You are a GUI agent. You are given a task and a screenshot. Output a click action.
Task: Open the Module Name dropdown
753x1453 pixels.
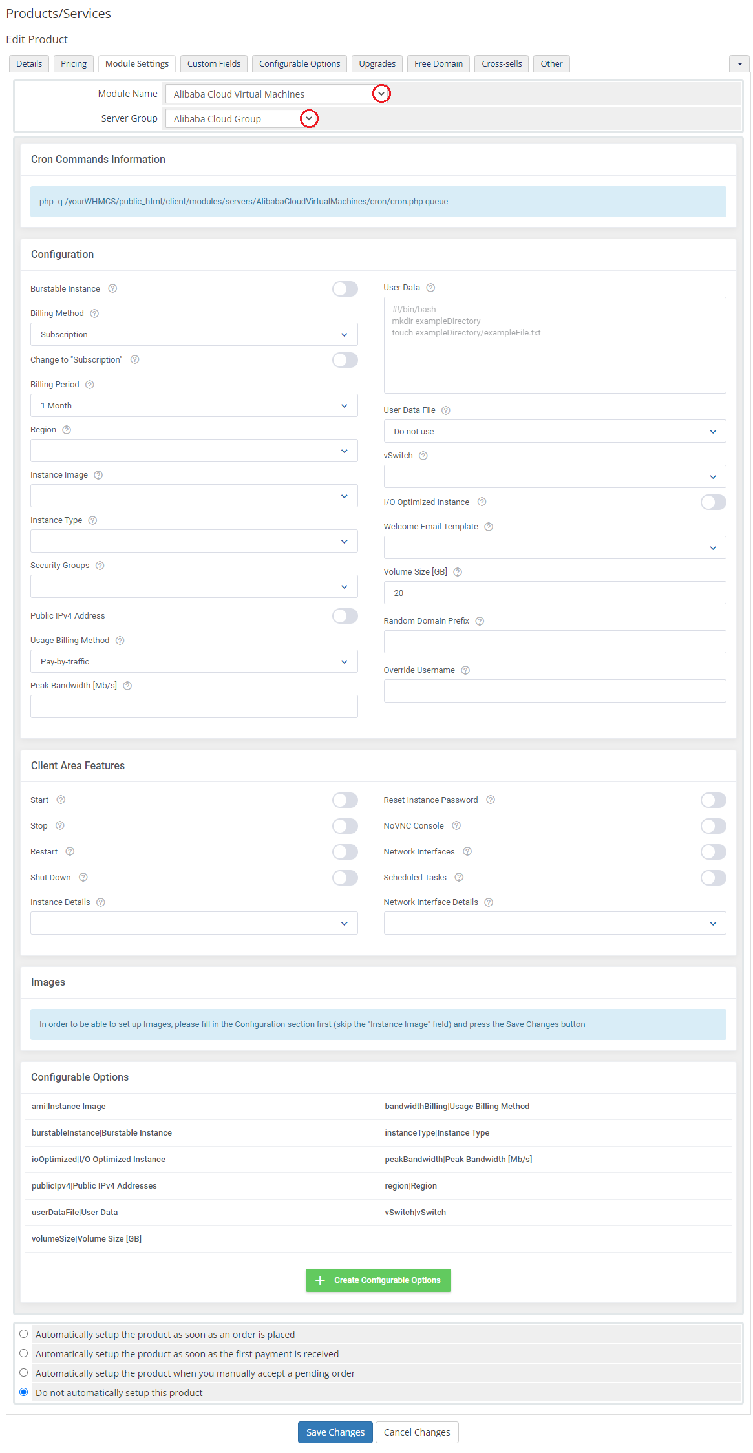(278, 94)
